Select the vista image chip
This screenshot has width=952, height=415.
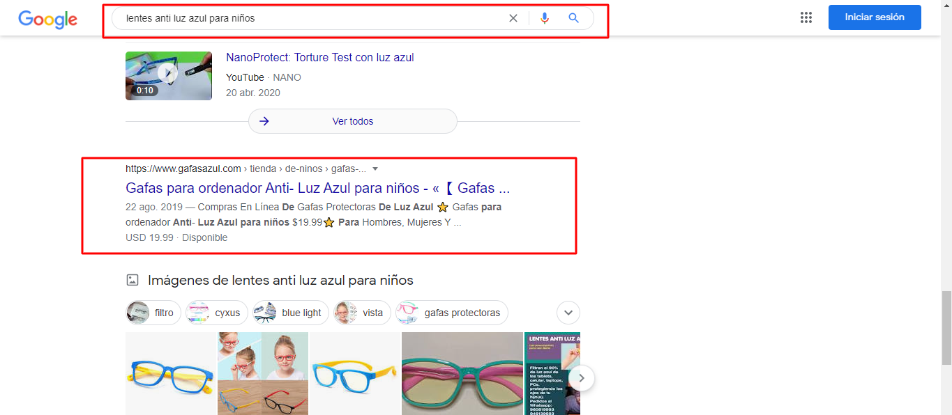(362, 313)
